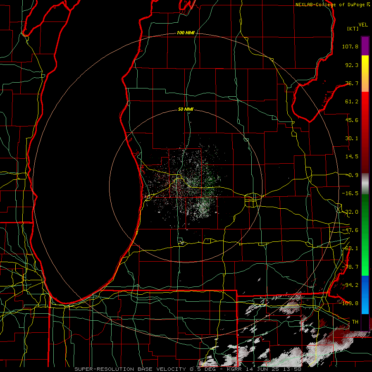Pick the purple segment of the color bar
This screenshot has height=372, width=372.
[x=365, y=46]
